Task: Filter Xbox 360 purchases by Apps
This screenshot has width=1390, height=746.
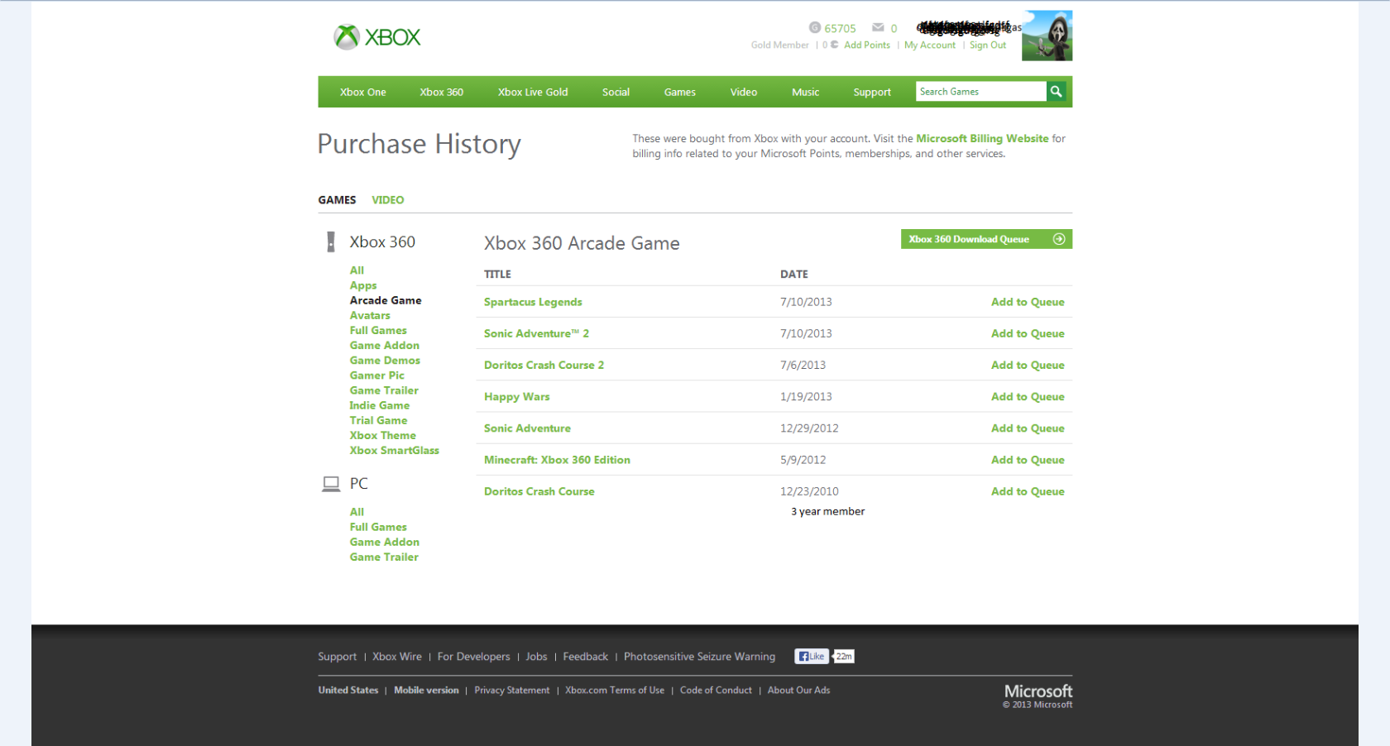Action: tap(363, 285)
